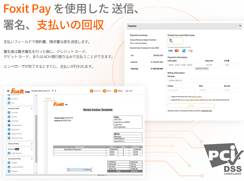Screen dimensions: 244x181
Task: Select the TextBox1 personalized field icon
Action: (x=9, y=163)
